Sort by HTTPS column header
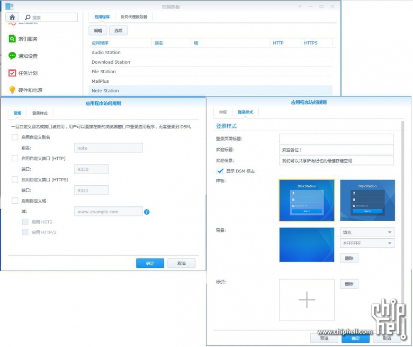The image size is (413, 347). [x=317, y=43]
